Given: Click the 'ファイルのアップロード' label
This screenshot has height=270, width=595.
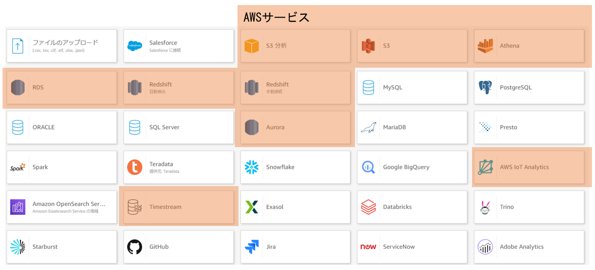Looking at the screenshot, I should [x=65, y=42].
